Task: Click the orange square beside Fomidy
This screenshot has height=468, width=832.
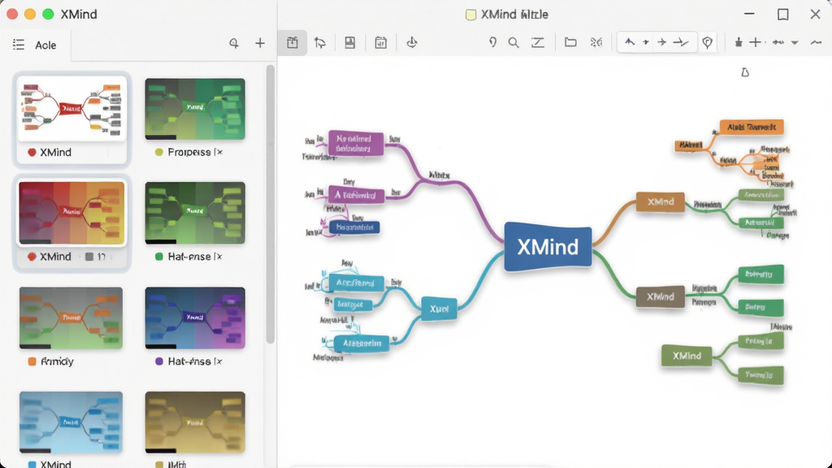Action: (32, 362)
